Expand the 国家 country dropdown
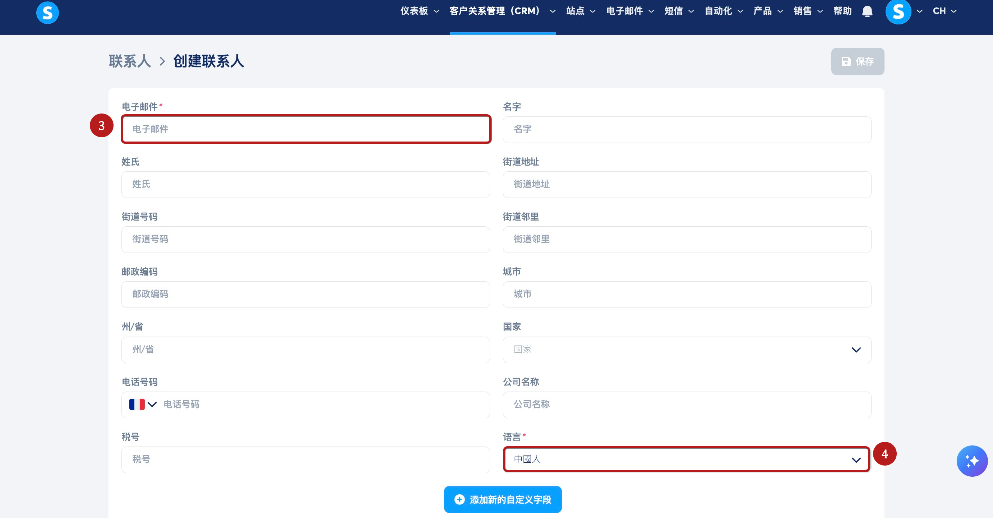 pos(687,350)
